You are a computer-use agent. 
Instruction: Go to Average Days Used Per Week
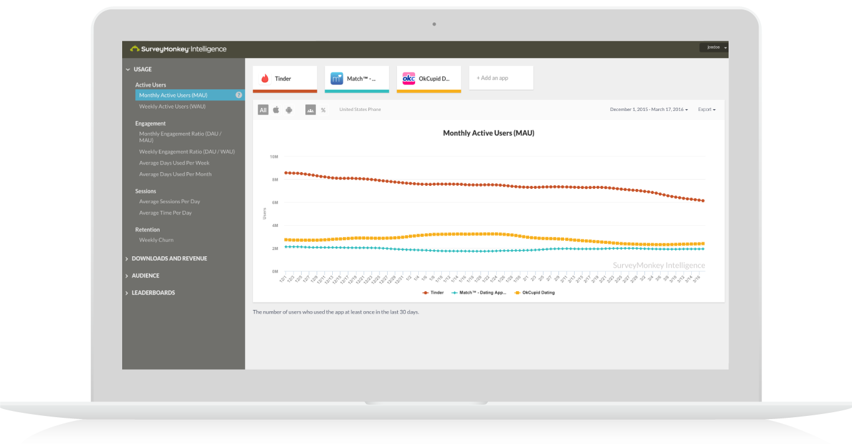tap(174, 163)
